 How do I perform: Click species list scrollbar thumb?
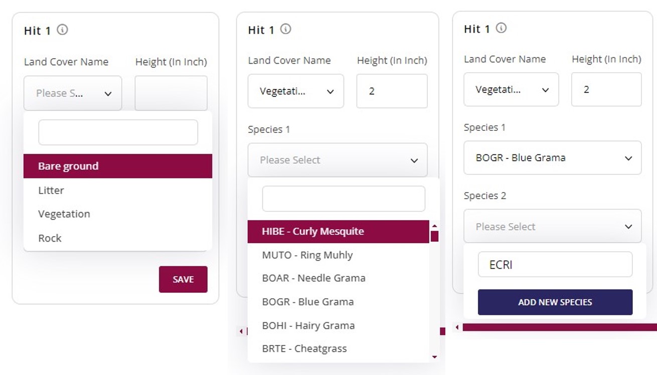[x=434, y=236]
